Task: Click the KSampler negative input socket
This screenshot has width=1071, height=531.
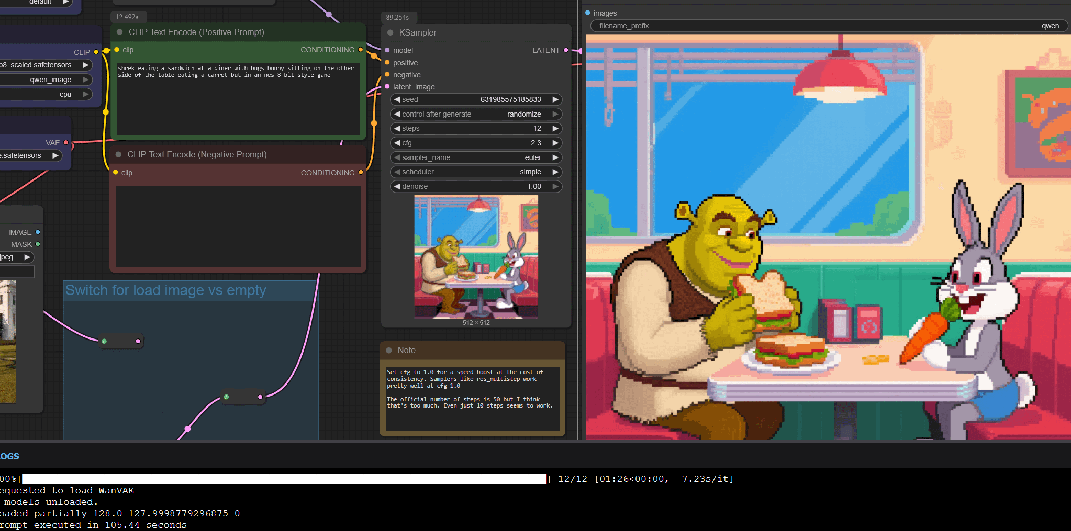Action: 387,74
